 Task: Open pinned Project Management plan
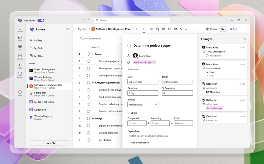(49, 71)
